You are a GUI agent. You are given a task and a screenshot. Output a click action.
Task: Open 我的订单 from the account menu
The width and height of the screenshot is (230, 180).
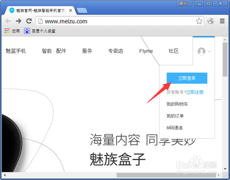tap(175, 116)
